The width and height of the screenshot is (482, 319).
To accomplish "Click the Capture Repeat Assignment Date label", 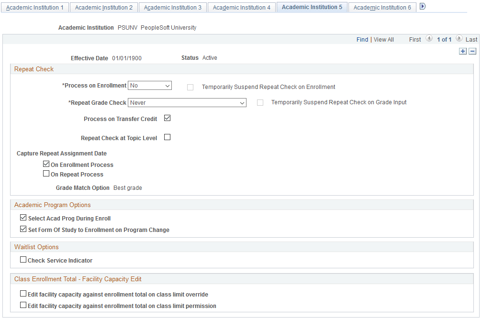I will click(61, 154).
